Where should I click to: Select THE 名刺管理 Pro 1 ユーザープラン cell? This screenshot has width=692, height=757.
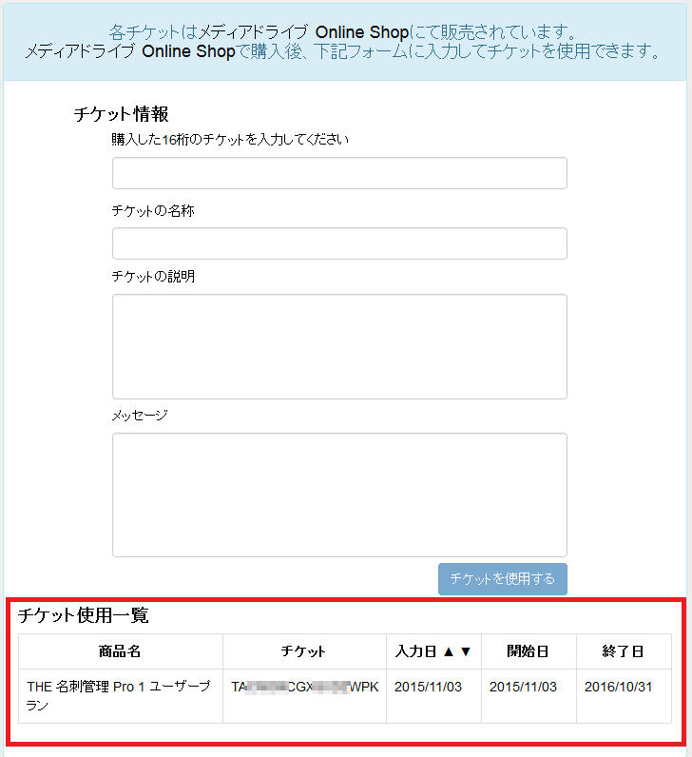pyautogui.click(x=120, y=696)
